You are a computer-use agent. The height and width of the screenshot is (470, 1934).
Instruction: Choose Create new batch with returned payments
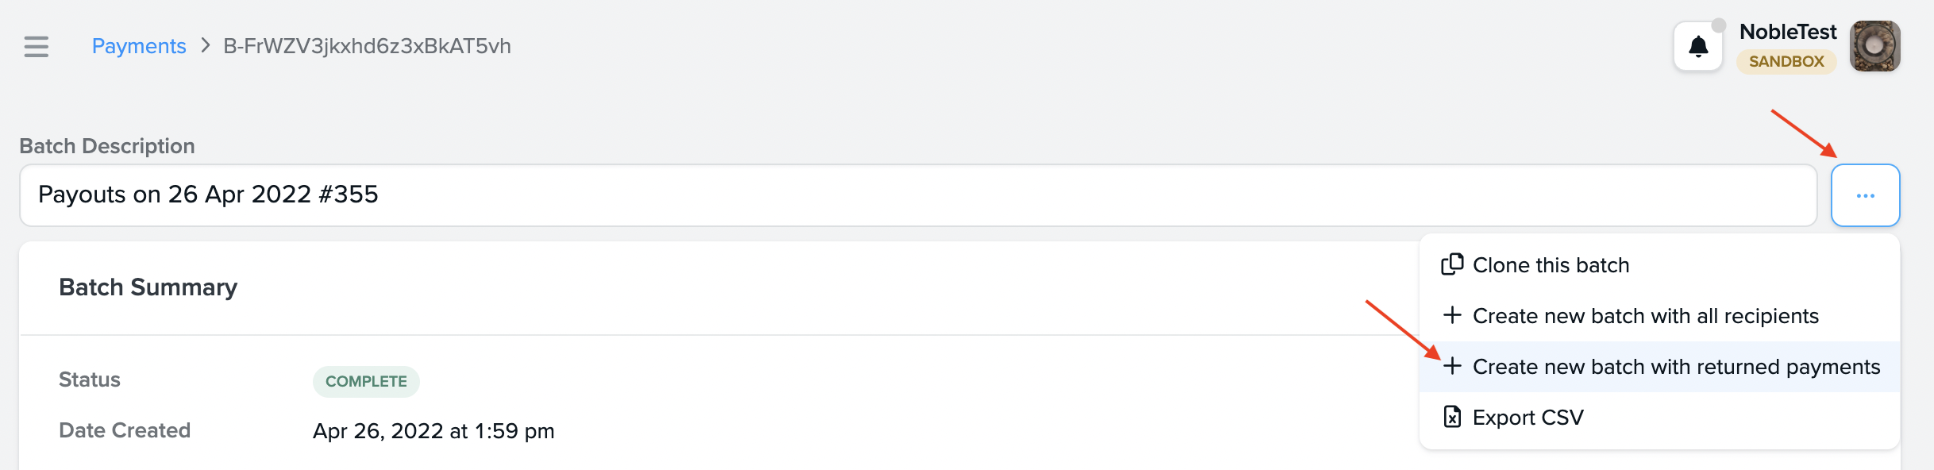(x=1676, y=367)
